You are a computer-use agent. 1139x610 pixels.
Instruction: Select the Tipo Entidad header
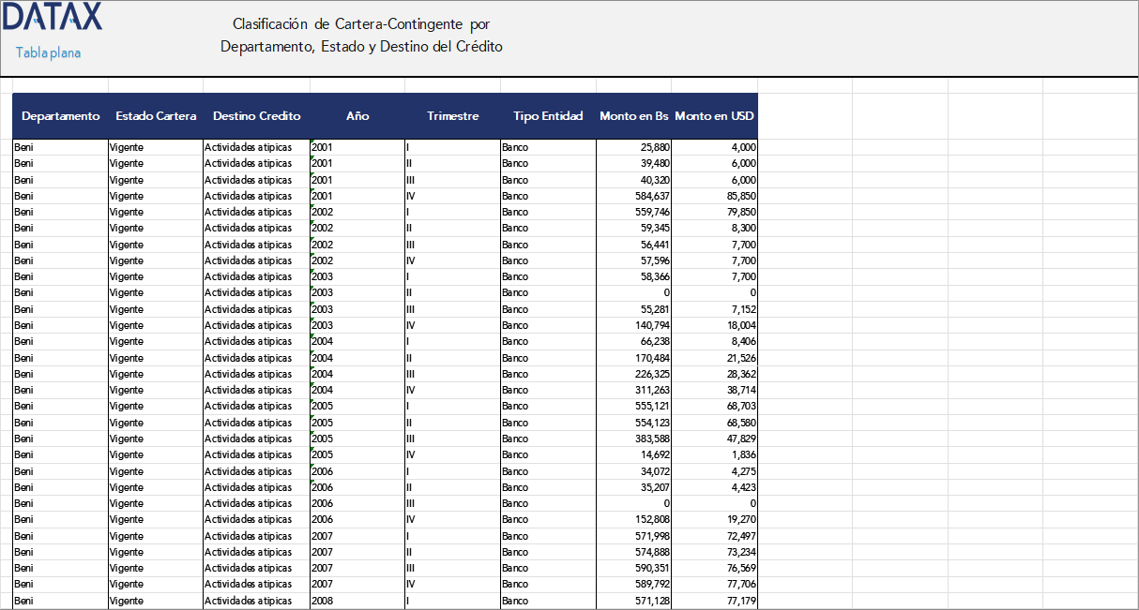click(x=548, y=115)
